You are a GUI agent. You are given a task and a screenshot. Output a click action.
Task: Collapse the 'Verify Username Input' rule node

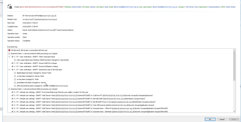click(9, 57)
